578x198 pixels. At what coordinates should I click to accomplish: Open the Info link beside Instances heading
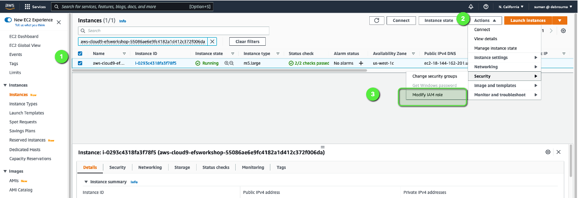point(123,21)
